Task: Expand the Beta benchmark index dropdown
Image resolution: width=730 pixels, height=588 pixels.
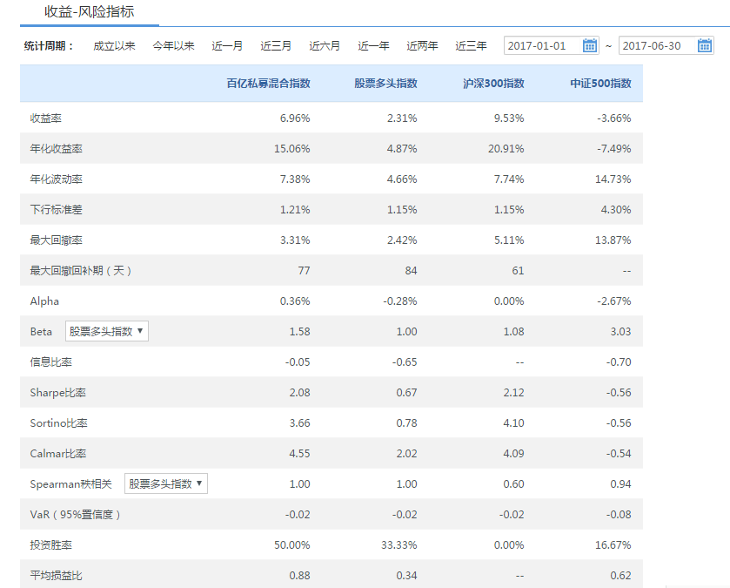Action: (107, 331)
